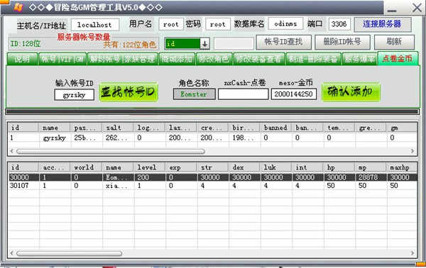
Task: Click the localhost host address field
Action: click(x=95, y=25)
